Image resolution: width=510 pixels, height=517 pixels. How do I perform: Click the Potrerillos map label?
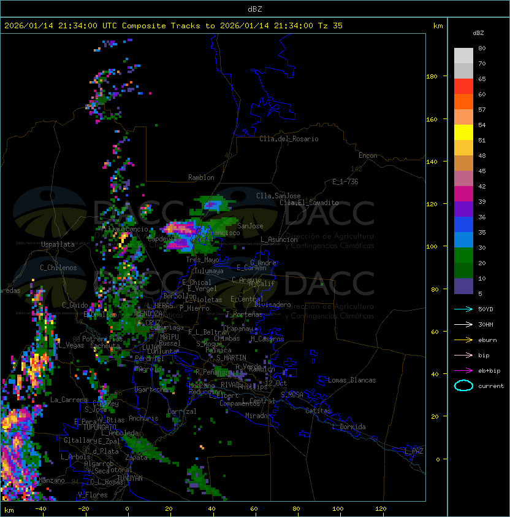[102, 339]
